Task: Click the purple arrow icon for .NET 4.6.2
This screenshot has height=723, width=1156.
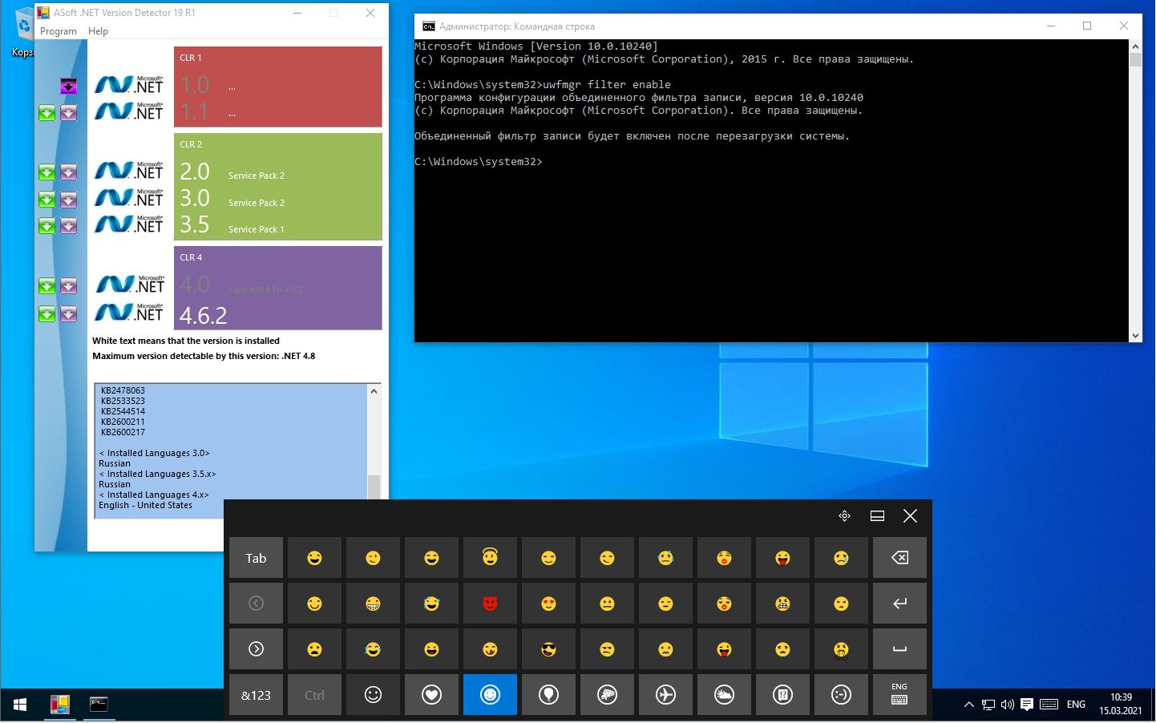Action: click(x=69, y=314)
